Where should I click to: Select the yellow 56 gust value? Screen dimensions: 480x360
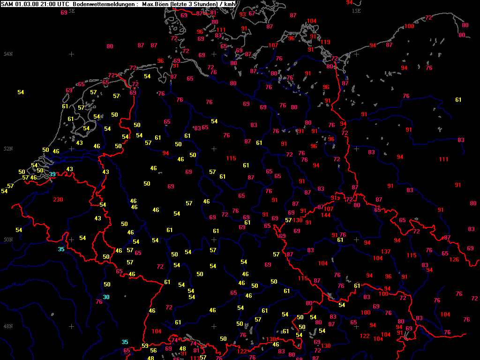coord(153,351)
